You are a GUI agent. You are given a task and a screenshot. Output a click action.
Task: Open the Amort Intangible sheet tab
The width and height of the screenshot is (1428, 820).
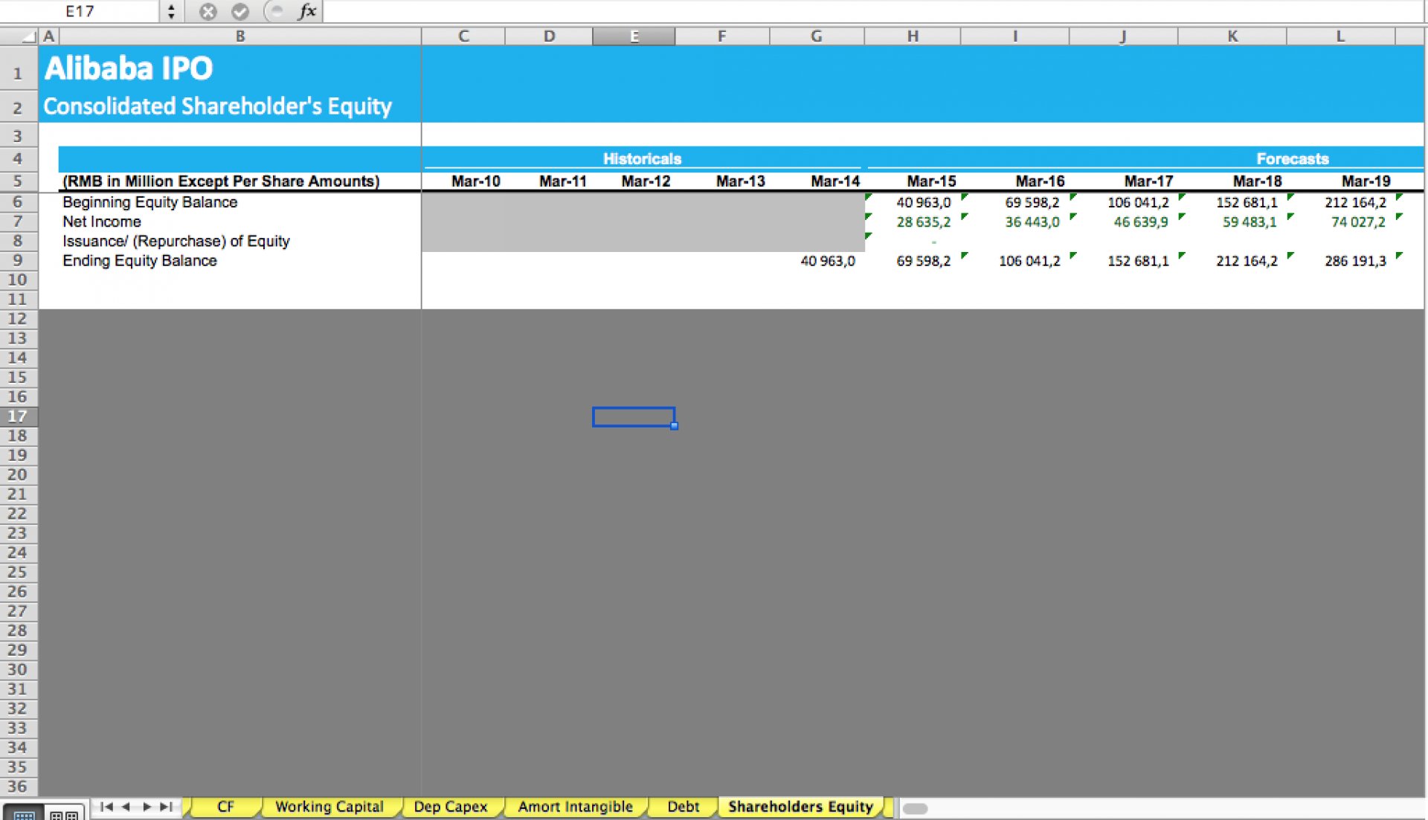point(575,807)
